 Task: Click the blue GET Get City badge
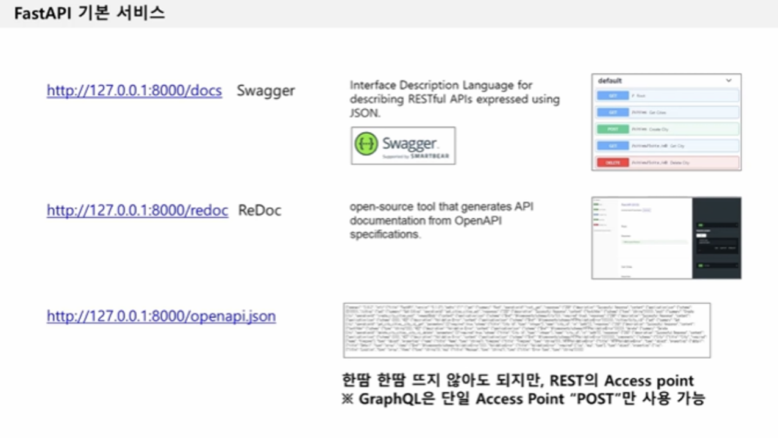coord(613,146)
